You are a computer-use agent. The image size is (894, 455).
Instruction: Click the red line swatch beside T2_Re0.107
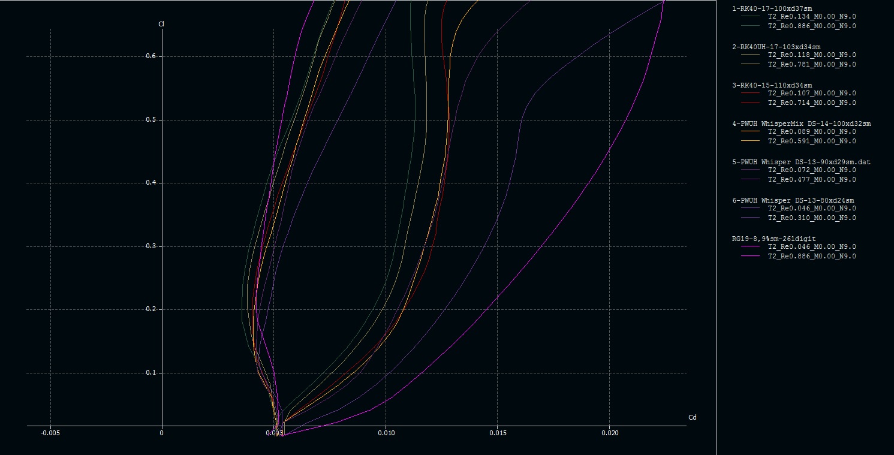tap(750, 94)
